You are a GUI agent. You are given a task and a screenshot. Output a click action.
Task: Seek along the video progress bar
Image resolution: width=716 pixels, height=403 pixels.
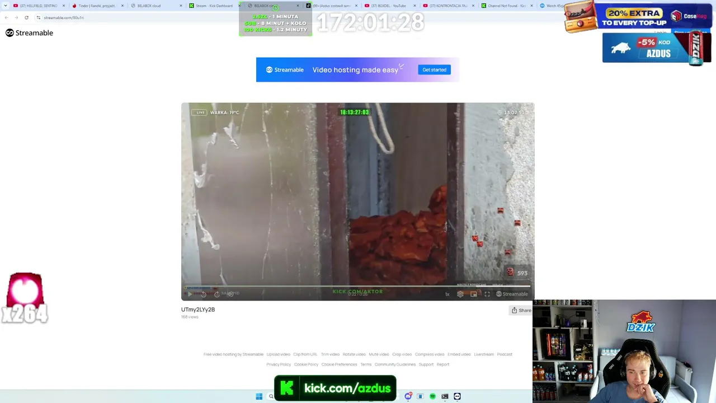click(358, 286)
